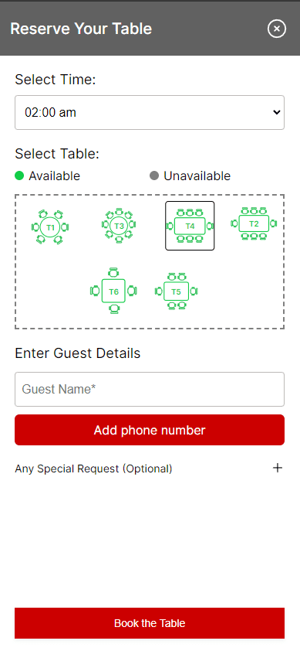Click the Any Special Request label
Image resolution: width=300 pixels, height=651 pixels.
tap(93, 469)
